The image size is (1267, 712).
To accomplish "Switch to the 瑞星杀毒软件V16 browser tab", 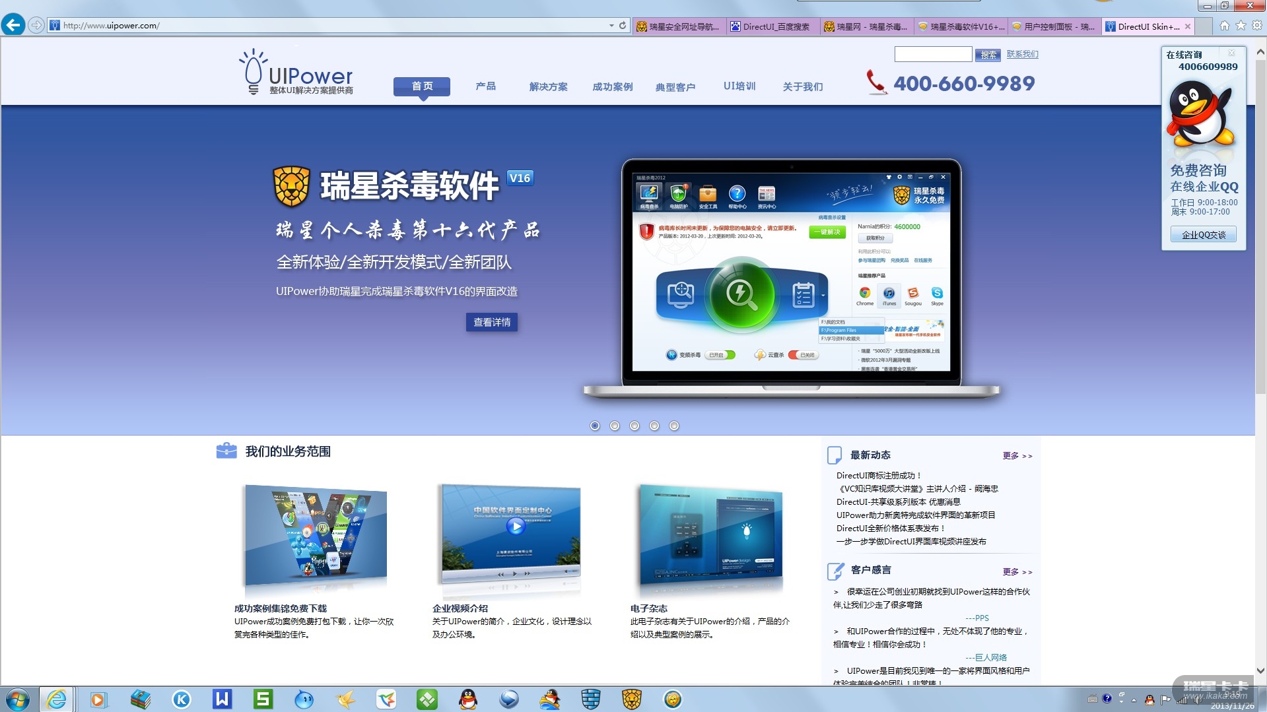I will [961, 26].
